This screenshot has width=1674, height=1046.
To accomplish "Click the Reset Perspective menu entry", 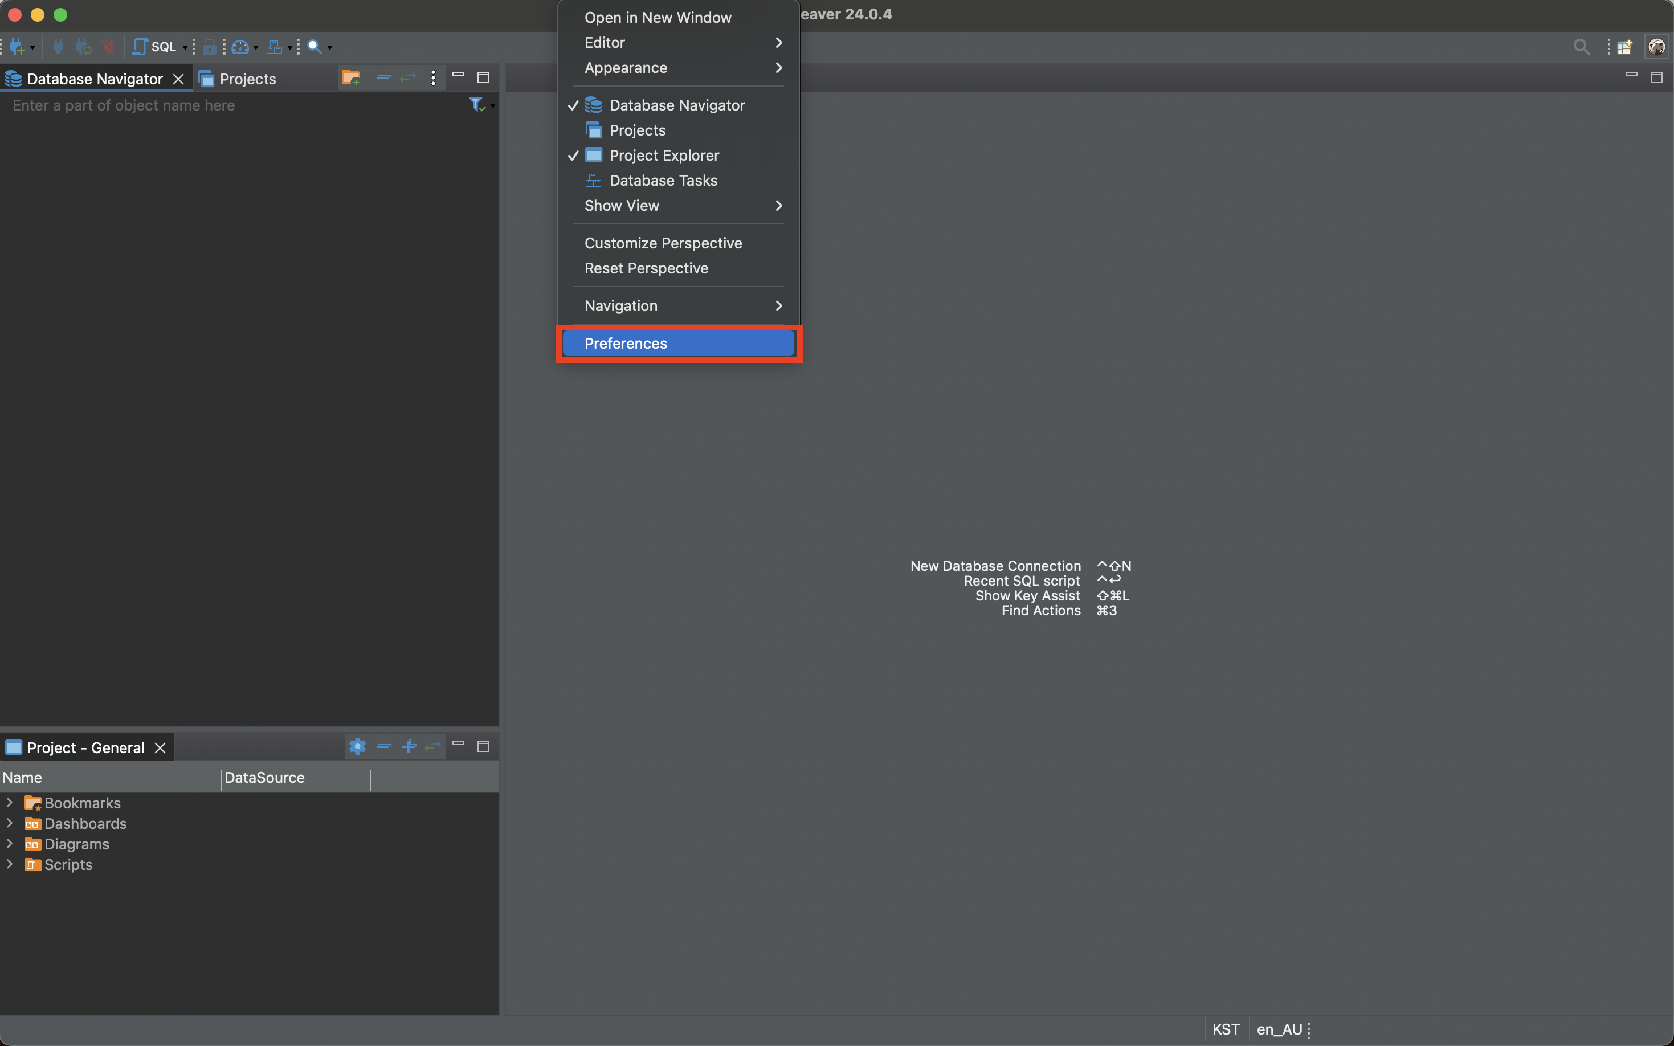I will (646, 268).
